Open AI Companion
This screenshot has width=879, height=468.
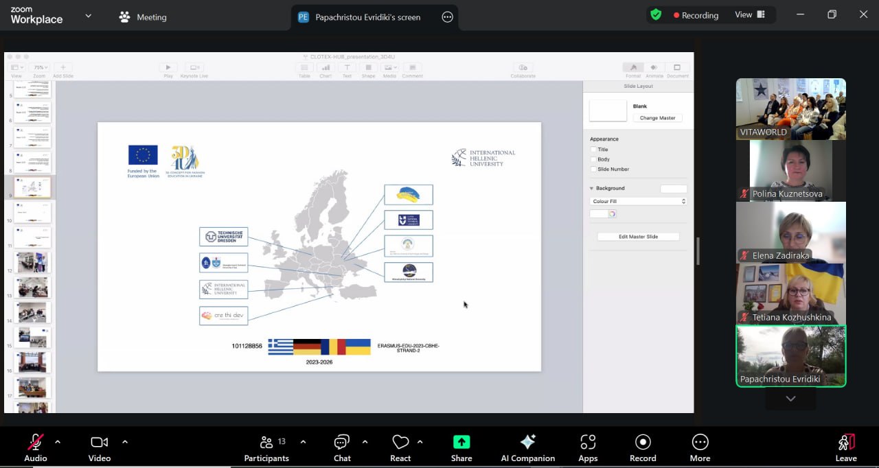pos(527,443)
